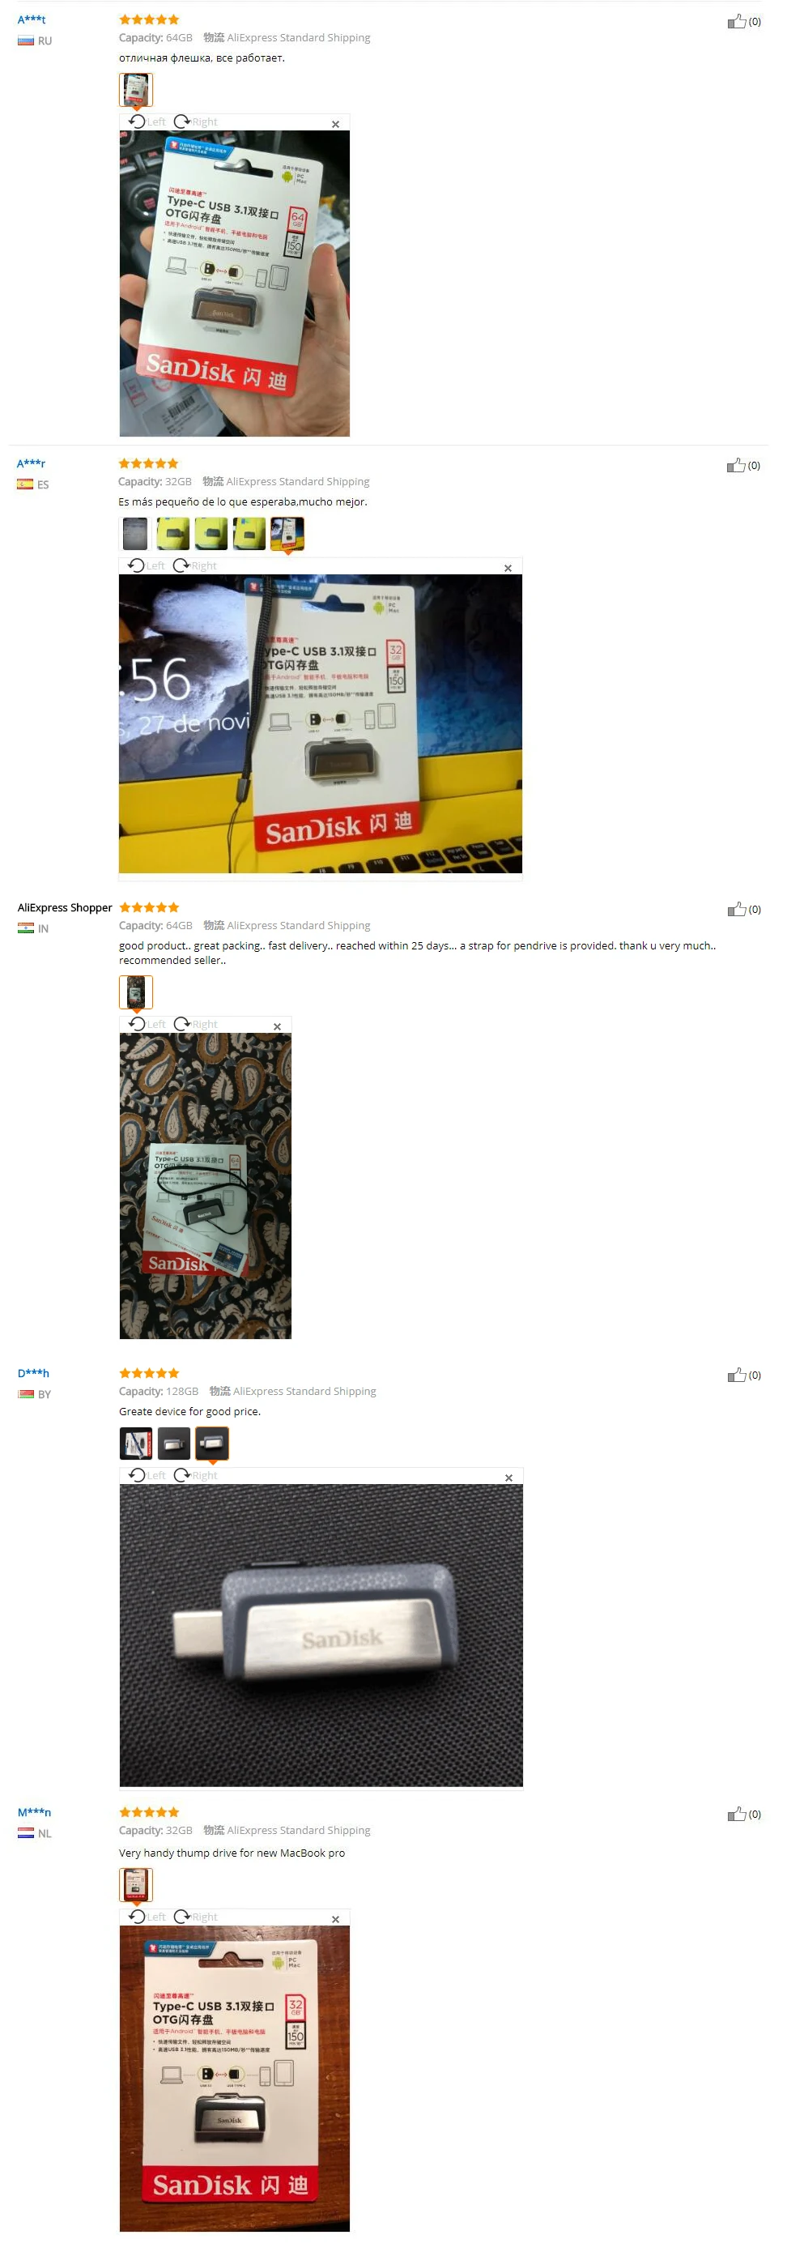Open first thumbnail in A***r's review

point(134,533)
